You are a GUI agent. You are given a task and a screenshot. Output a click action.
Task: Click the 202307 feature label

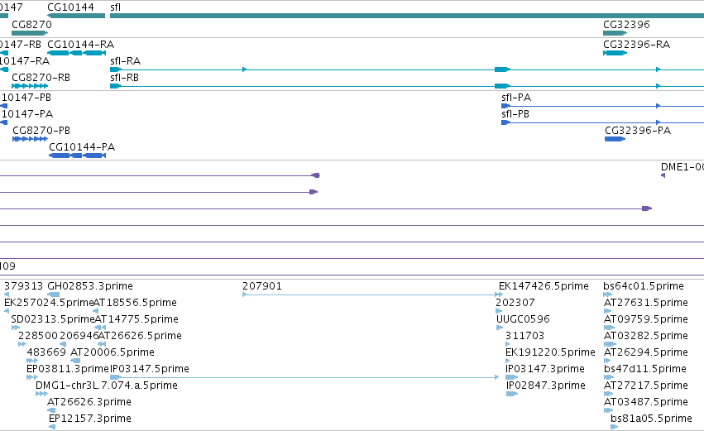click(x=515, y=303)
